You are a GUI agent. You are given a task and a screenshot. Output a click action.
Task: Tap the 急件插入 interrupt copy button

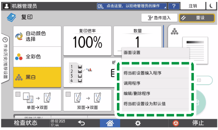(x=159, y=18)
